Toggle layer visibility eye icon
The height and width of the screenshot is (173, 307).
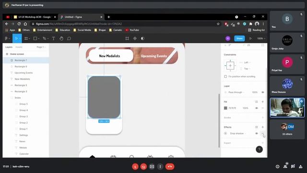coord(263,92)
